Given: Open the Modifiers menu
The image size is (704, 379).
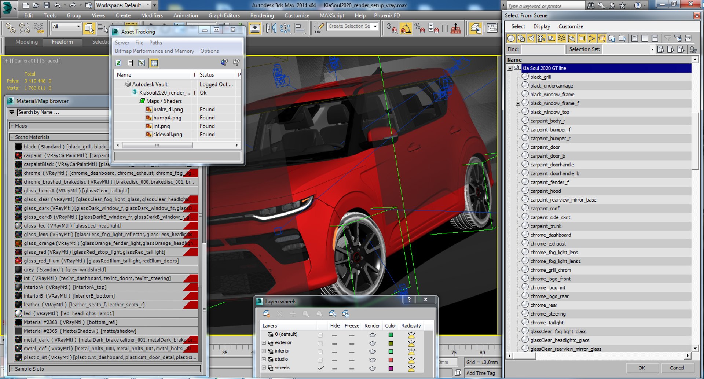Looking at the screenshot, I should coord(152,15).
